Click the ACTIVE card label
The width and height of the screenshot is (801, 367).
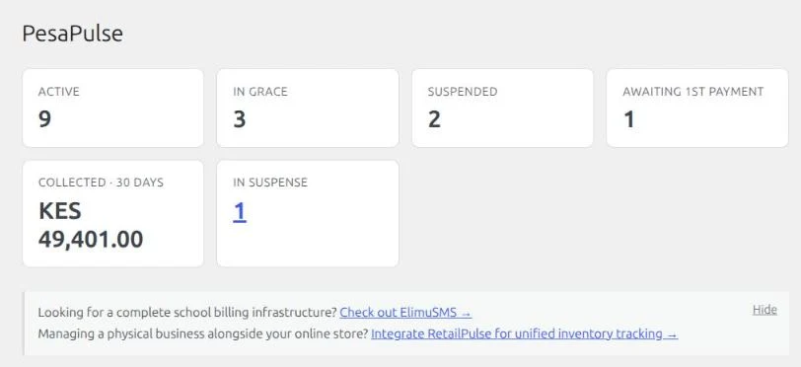59,92
